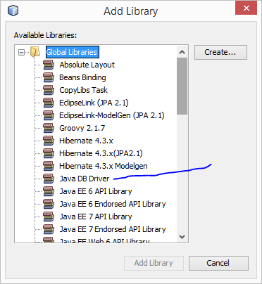
Task: Pick EclipseLink-ModelGen (JPA 2.1) entry
Action: click(112, 115)
